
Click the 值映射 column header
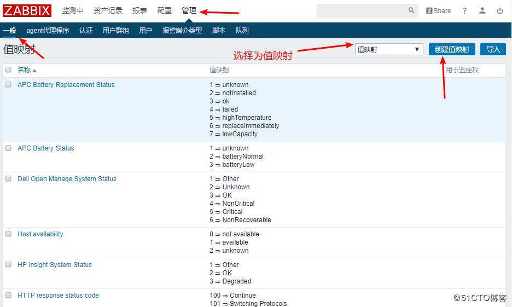(x=219, y=70)
